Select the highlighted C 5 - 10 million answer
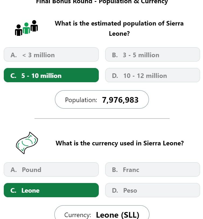 (x=51, y=75)
